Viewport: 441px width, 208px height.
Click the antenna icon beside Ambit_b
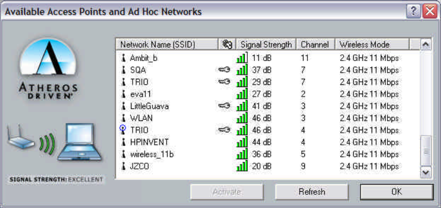(x=123, y=58)
